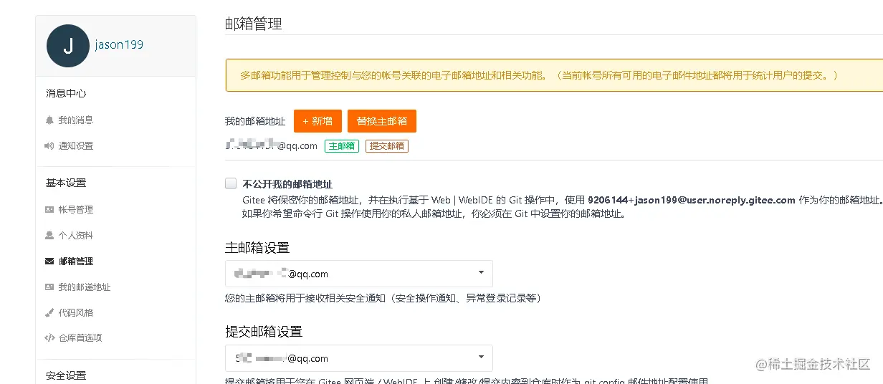The width and height of the screenshot is (883, 384).
Task: Click the 邮箱管理 page title
Action: click(x=253, y=24)
